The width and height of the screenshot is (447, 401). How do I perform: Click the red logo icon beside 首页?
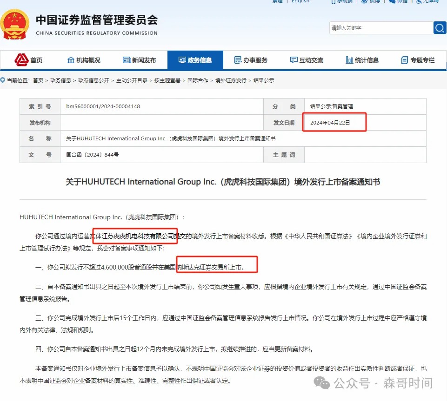click(x=21, y=60)
